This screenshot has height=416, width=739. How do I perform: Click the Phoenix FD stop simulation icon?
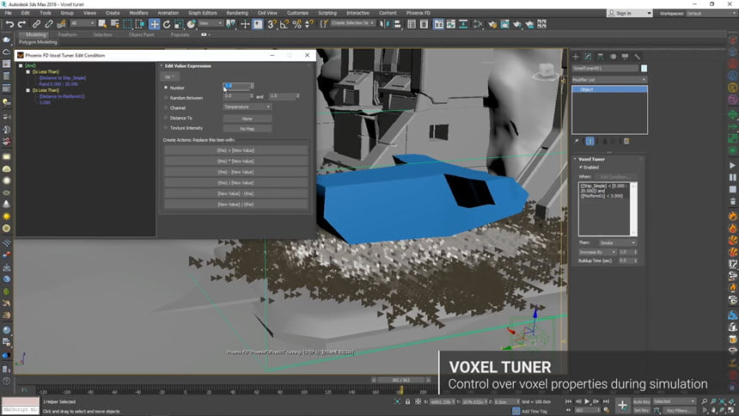coord(732,189)
